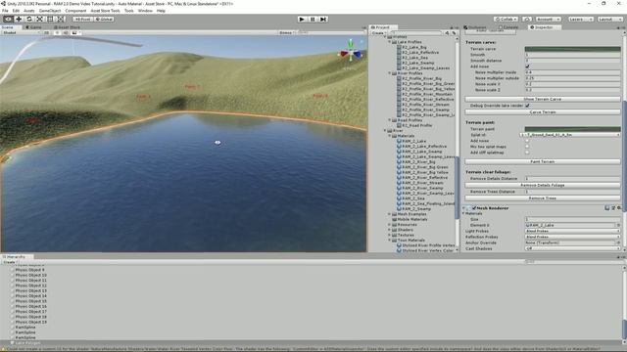This screenshot has width=627, height=352.
Task: Start Play mode
Action: click(302, 19)
